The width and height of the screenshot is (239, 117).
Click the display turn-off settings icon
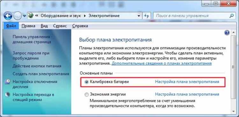8,82
